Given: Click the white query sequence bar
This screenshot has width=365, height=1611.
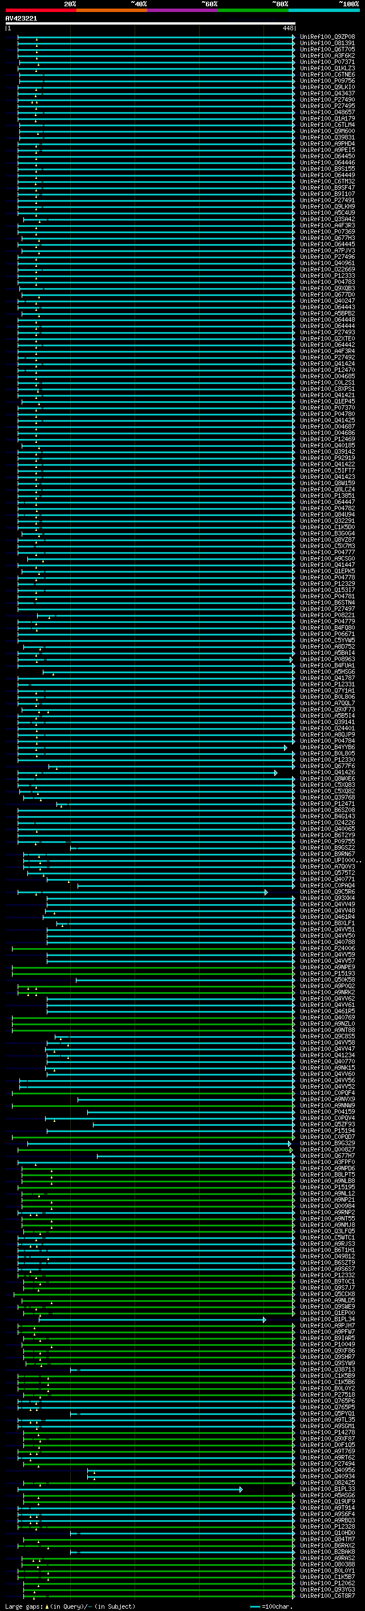Looking at the screenshot, I should (x=151, y=23).
